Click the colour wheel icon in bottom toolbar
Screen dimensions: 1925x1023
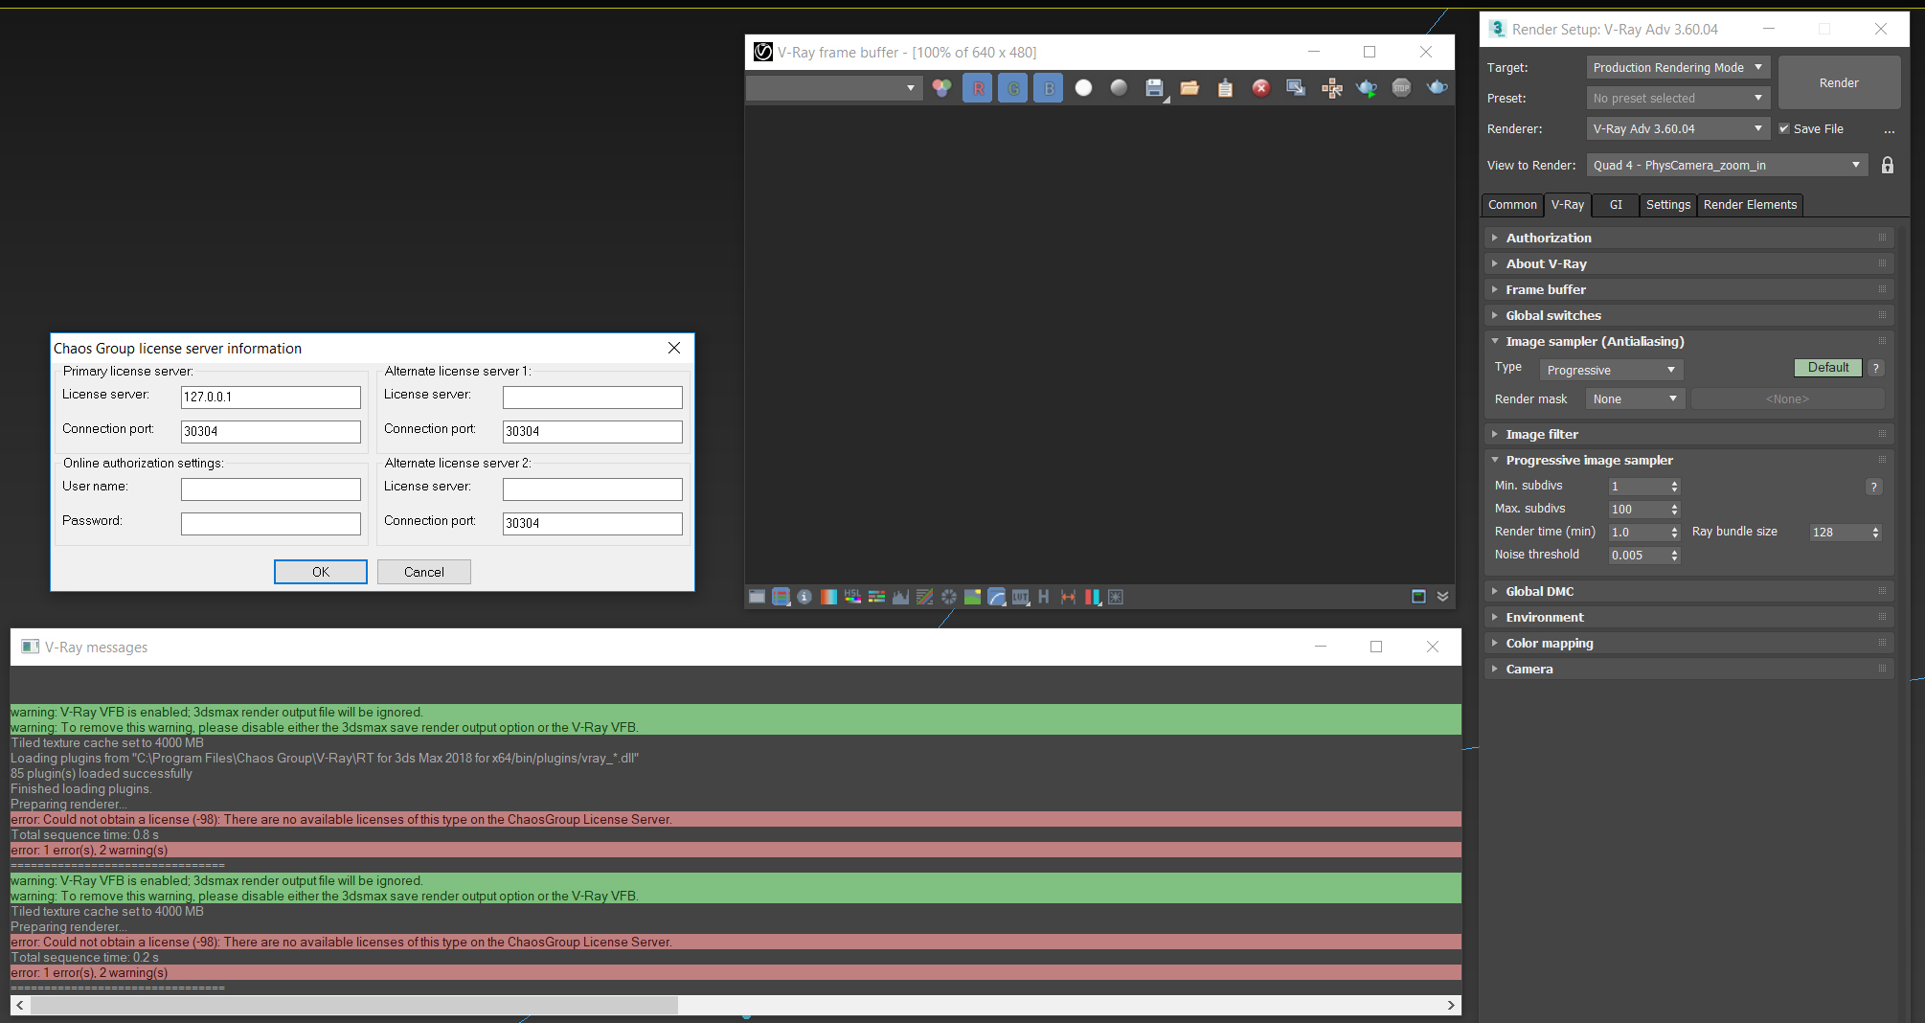click(x=948, y=597)
